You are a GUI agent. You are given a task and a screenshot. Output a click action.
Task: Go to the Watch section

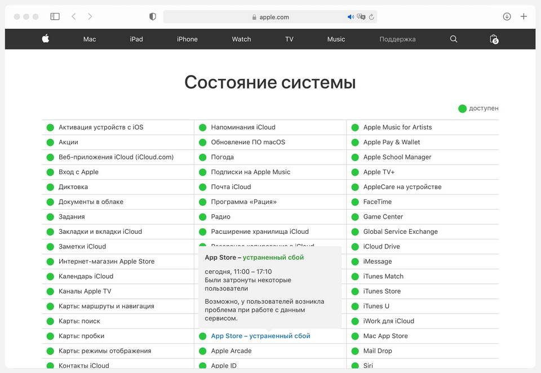tap(241, 39)
